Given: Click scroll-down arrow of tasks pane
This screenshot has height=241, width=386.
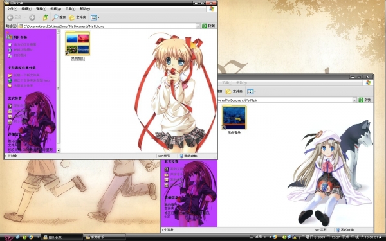Looking at the screenshot, I should click(x=59, y=150).
